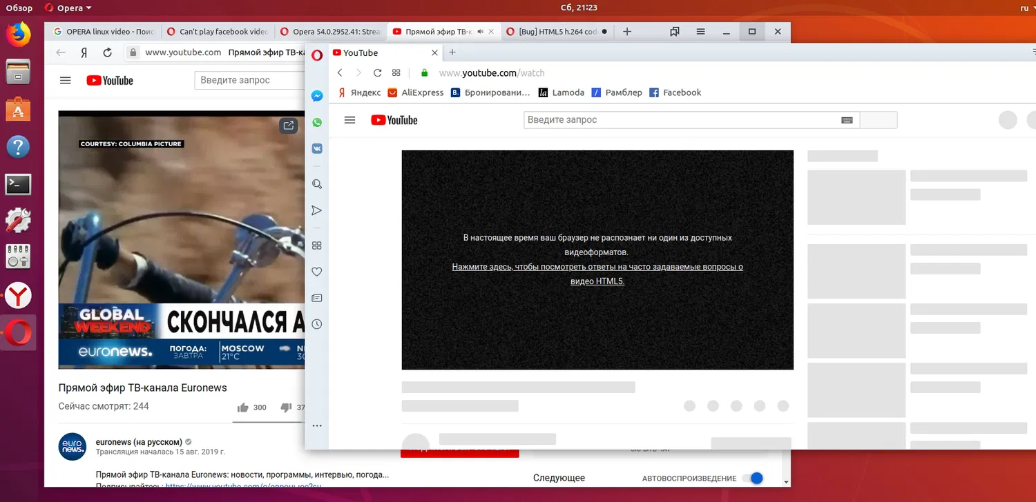Reload page in Yandex Browser window

point(107,52)
